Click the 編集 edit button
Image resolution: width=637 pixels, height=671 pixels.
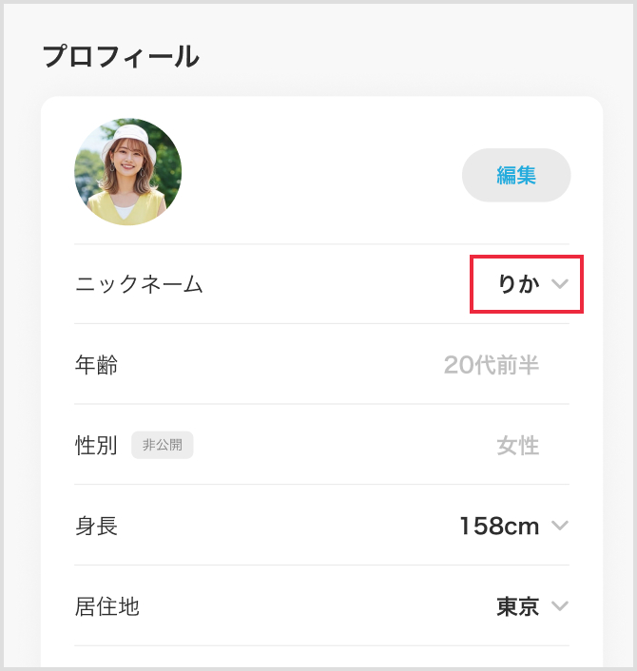point(516,175)
